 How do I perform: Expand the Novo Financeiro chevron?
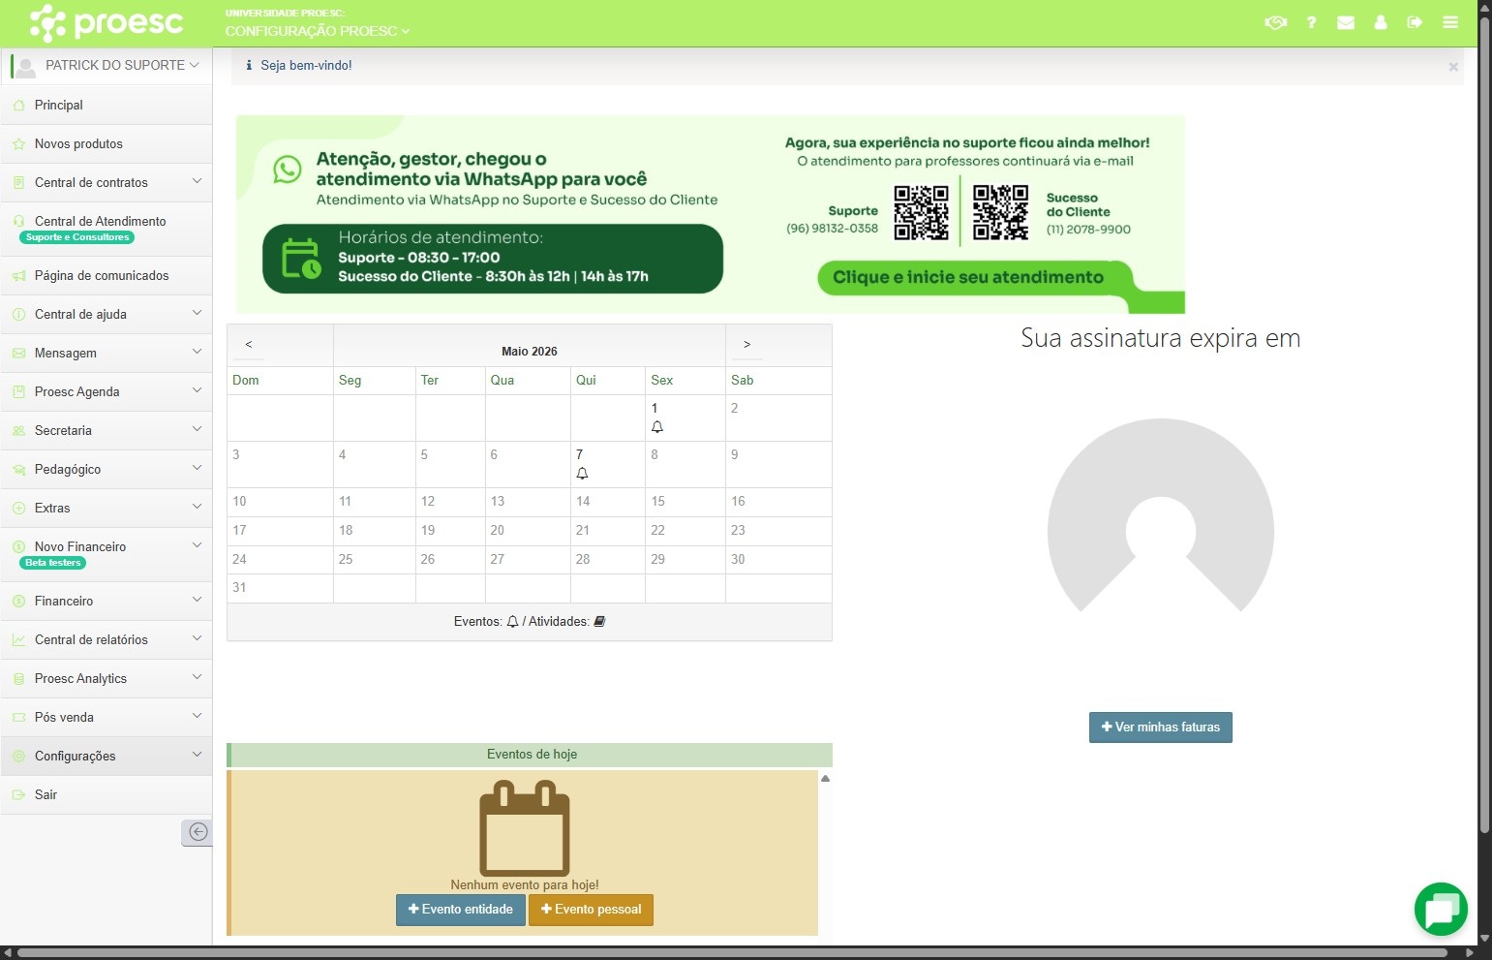point(197,545)
